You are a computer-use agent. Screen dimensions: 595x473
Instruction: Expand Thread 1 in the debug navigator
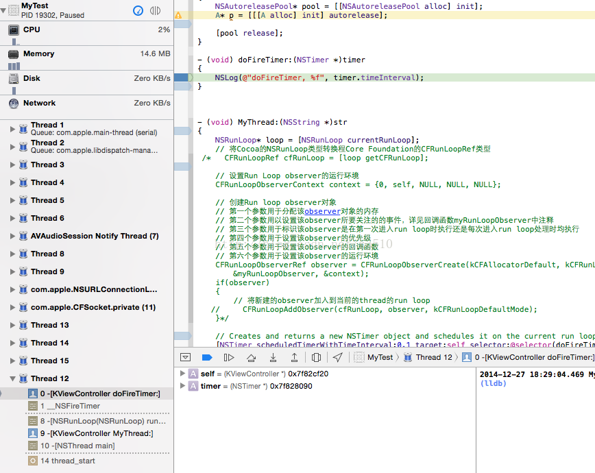click(x=13, y=129)
